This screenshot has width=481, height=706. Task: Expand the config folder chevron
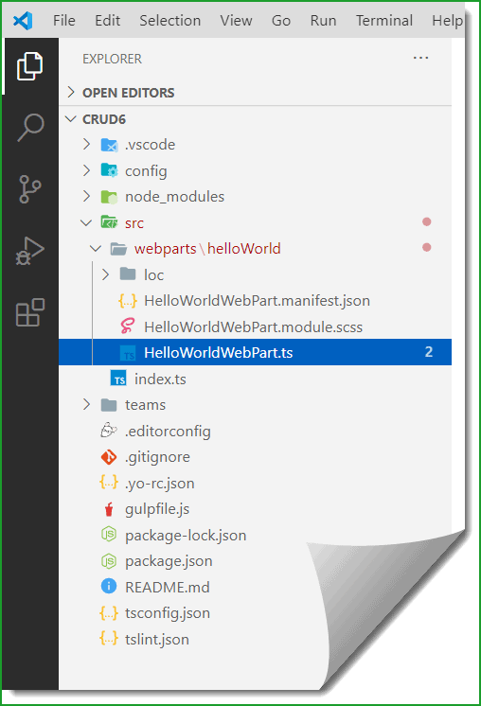click(x=86, y=170)
